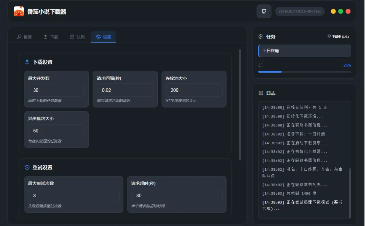Click log entry 正在启动下载引擎

pos(295,143)
